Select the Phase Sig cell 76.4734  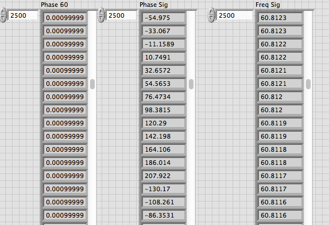(x=164, y=97)
